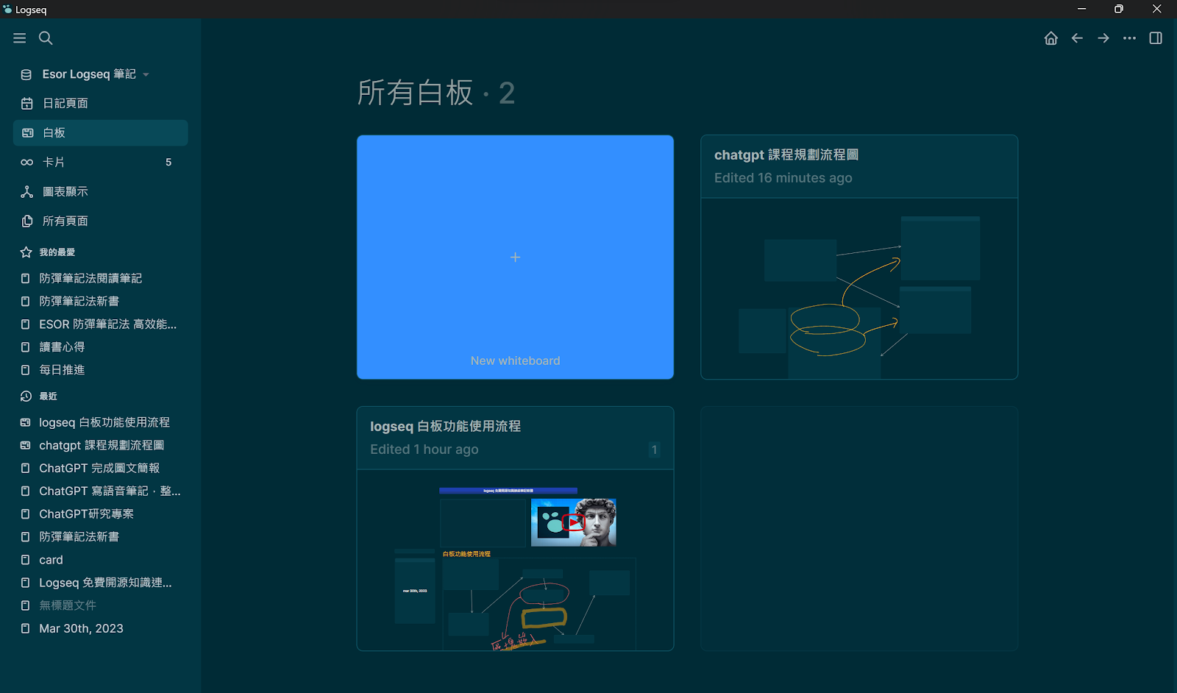Click the star icon beside 我的最愛
Image resolution: width=1177 pixels, height=693 pixels.
[26, 252]
